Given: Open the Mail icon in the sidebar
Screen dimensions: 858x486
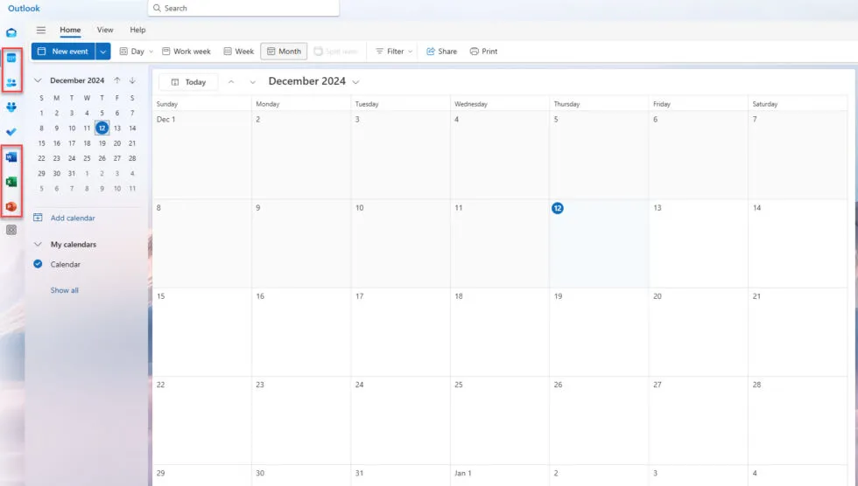Looking at the screenshot, I should point(11,32).
